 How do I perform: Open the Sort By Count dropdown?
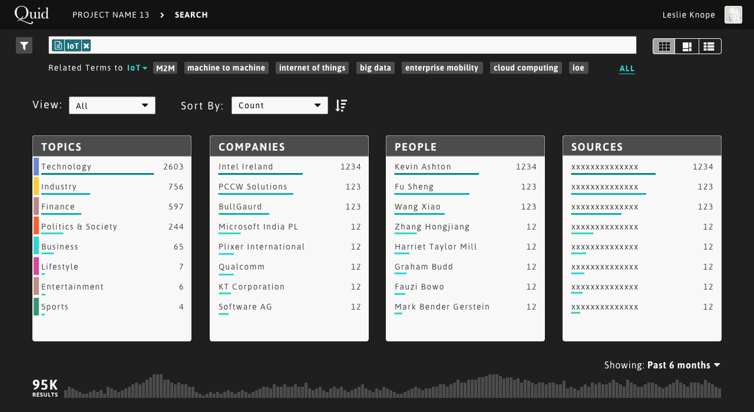point(280,105)
